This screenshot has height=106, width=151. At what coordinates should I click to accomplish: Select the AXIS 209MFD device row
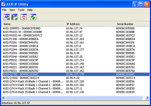(76, 28)
